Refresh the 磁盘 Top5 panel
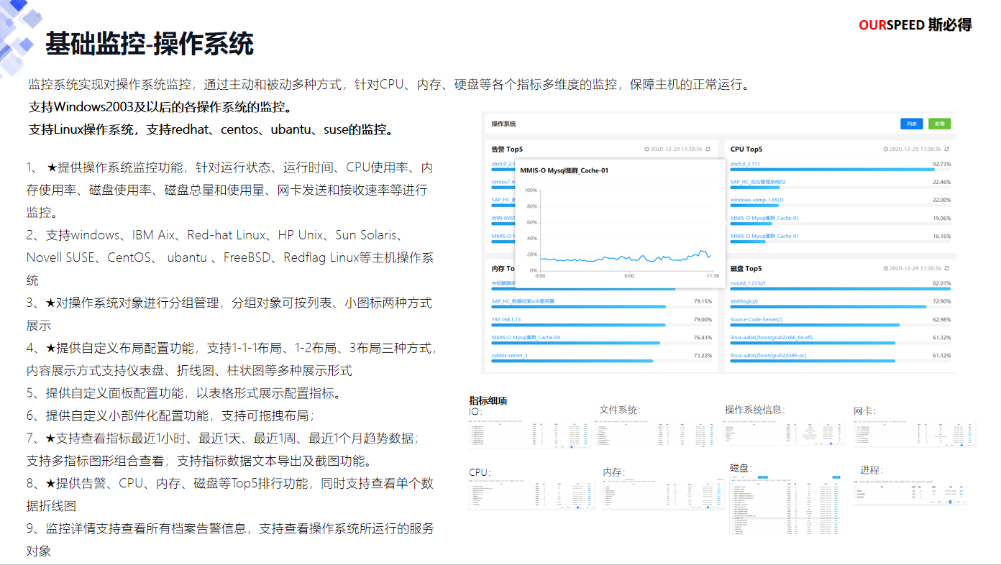This screenshot has height=565, width=1001. tap(946, 269)
